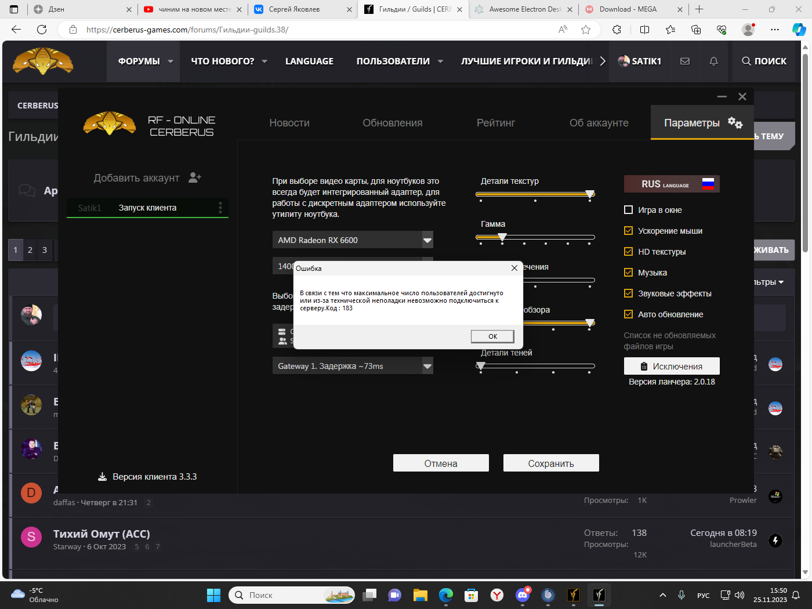Open Microsoft Store from taskbar
Viewport: 812px width, 609px height.
point(471,595)
